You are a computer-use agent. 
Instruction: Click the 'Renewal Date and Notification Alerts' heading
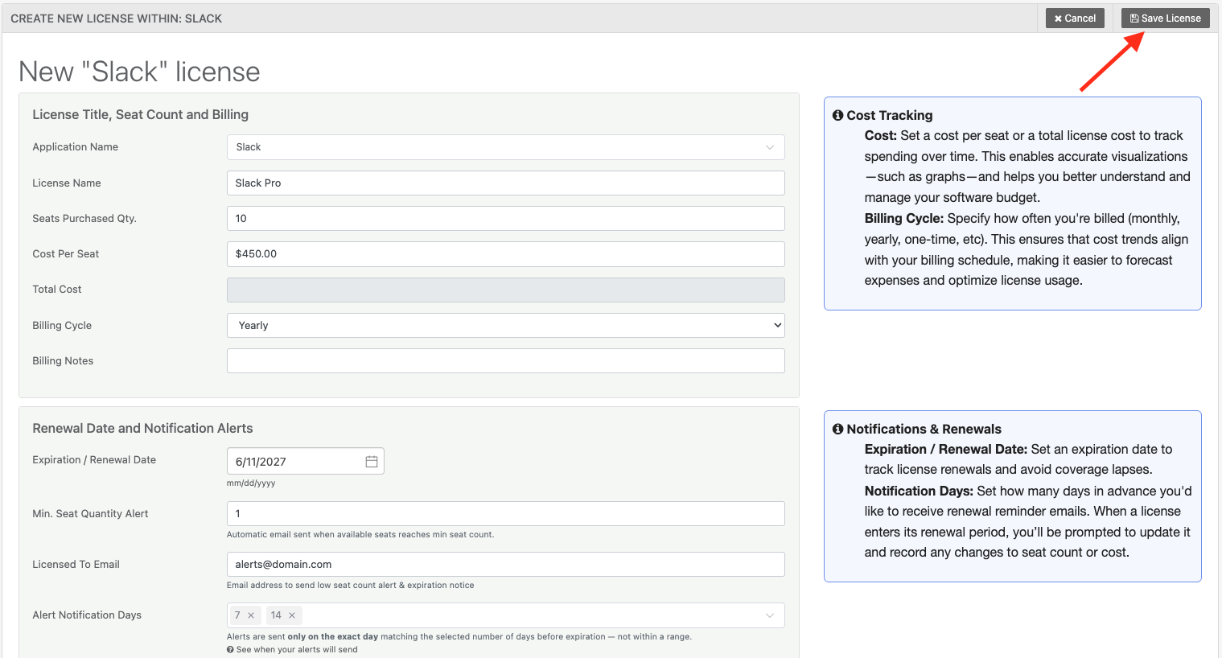click(142, 428)
